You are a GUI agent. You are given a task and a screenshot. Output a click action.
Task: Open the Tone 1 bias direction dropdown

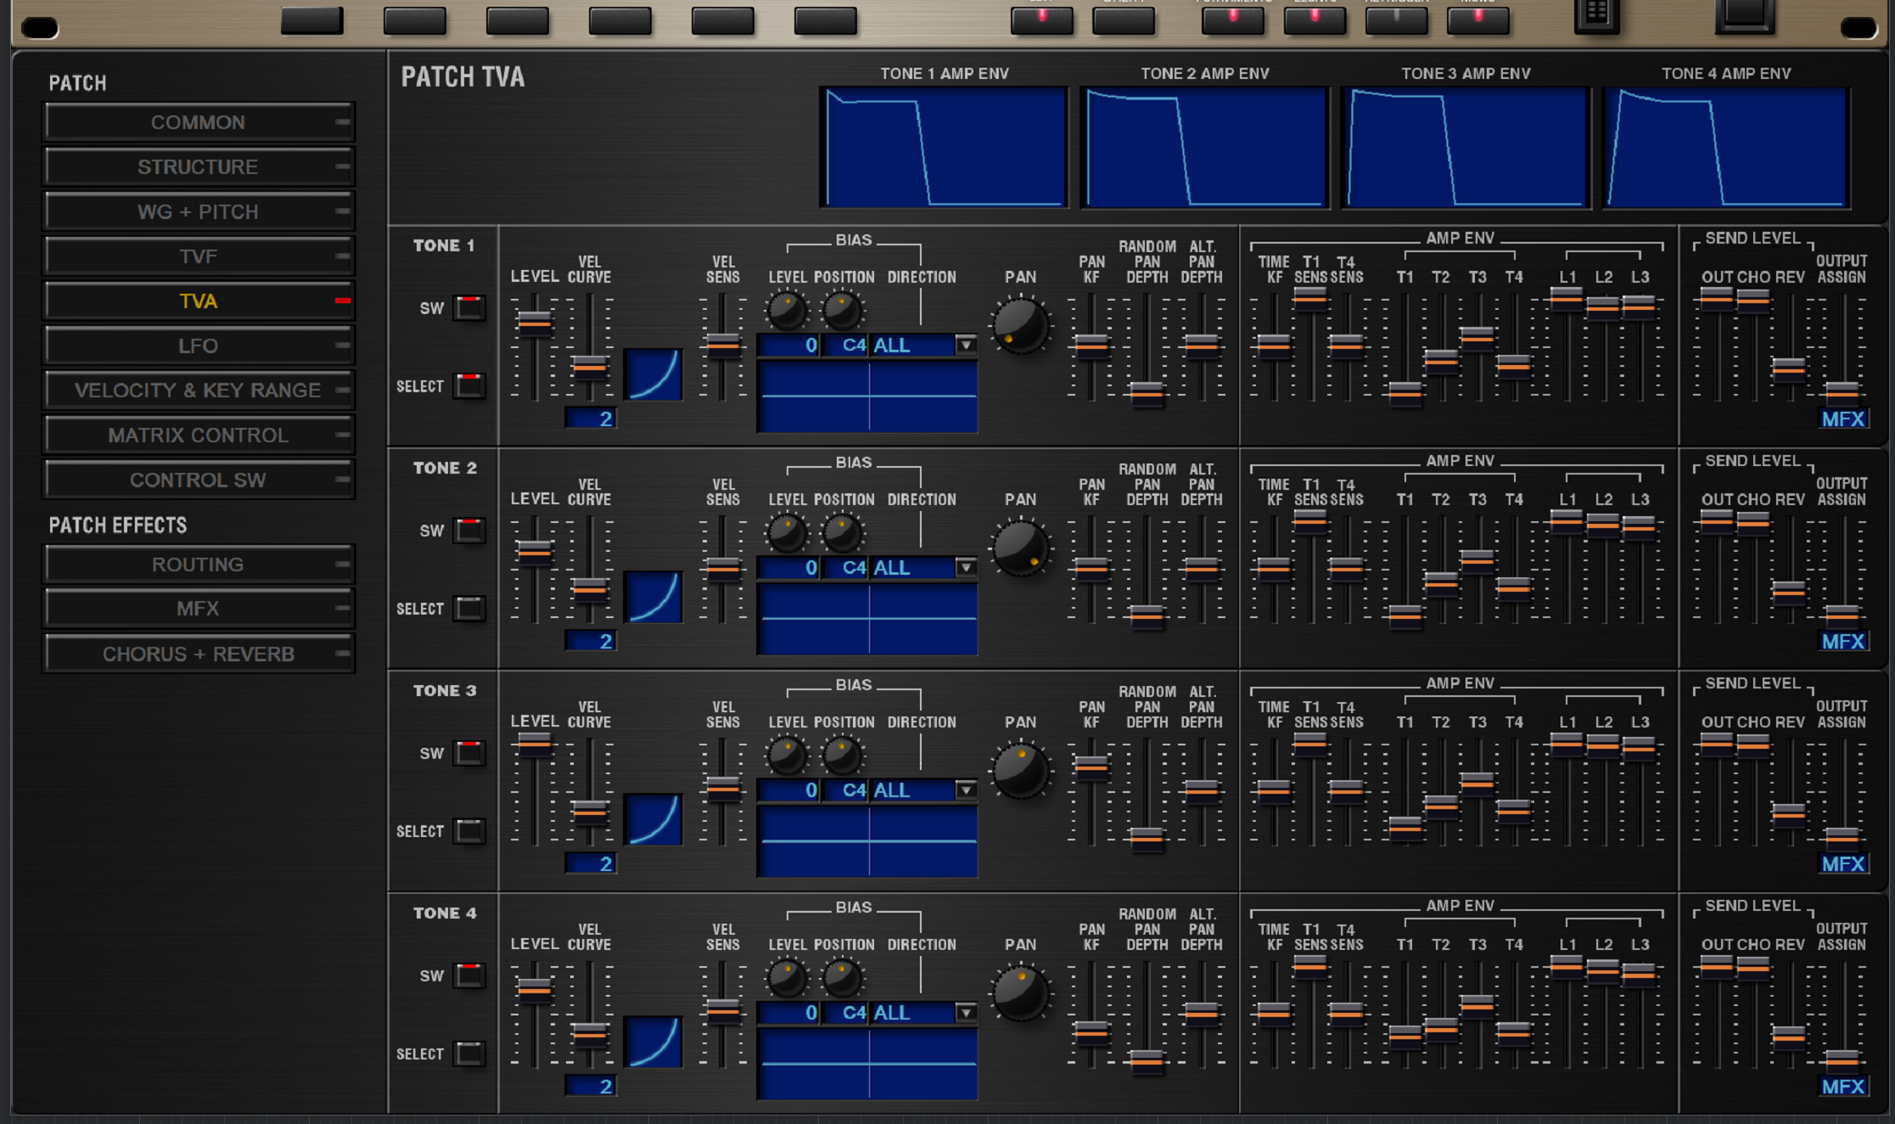966,346
